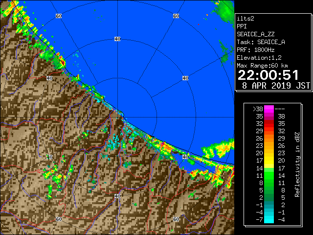313x235 pixels.
Task: Select the 40 km label east-northeast over the sea
Action: [185, 78]
